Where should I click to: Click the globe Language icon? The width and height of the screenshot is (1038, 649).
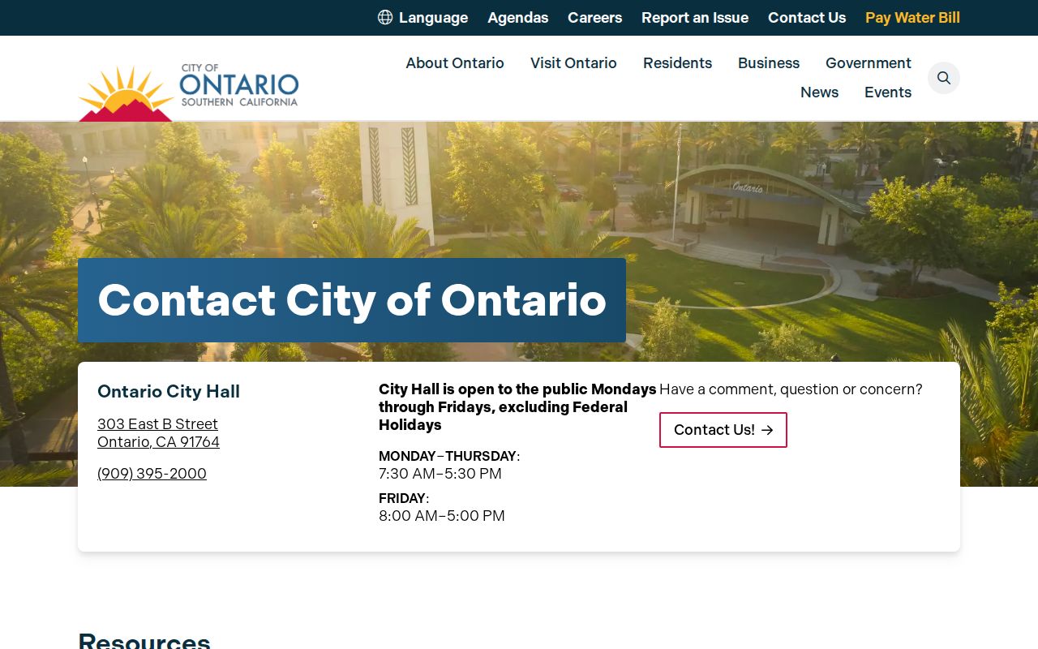385,17
